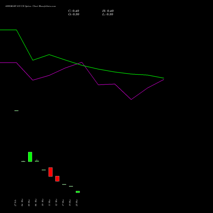Select the large red candle above 11 Mar
The width and height of the screenshot is (213, 213).
(51, 172)
